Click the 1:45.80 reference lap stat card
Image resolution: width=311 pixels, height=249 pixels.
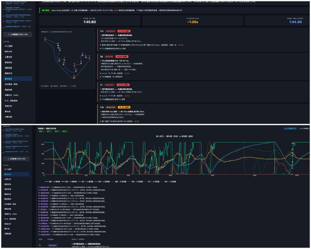[x=89, y=21]
